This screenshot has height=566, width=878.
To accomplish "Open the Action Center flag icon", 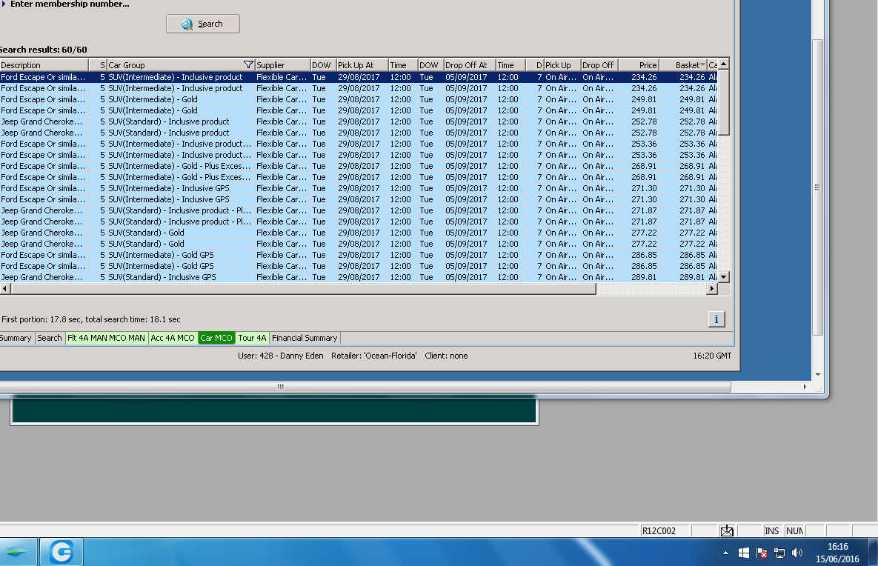I will 762,553.
